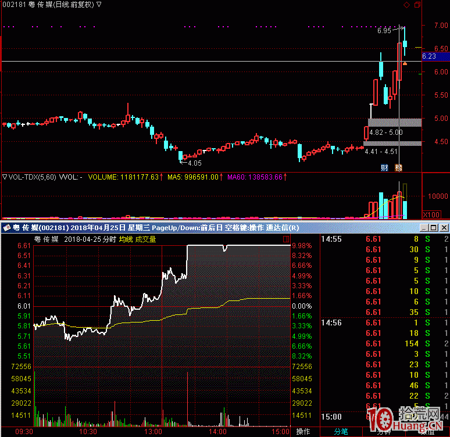Click the 10:30 time label
The width and height of the screenshot is (450, 437).
pos(88,432)
